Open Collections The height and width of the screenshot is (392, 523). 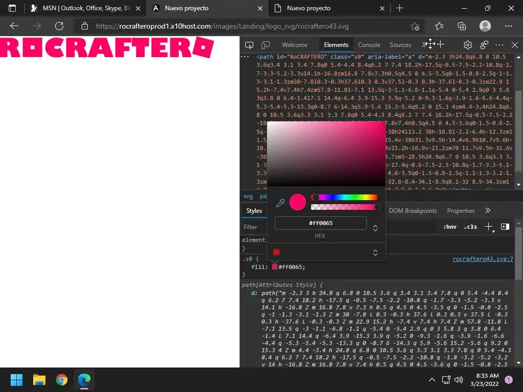pos(462,26)
